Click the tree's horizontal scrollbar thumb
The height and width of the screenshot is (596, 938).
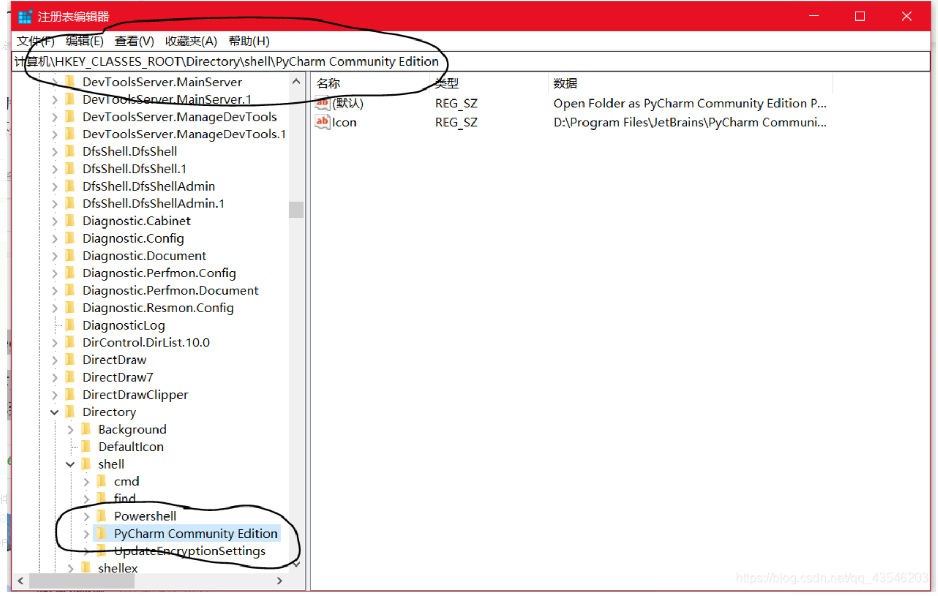(82, 581)
